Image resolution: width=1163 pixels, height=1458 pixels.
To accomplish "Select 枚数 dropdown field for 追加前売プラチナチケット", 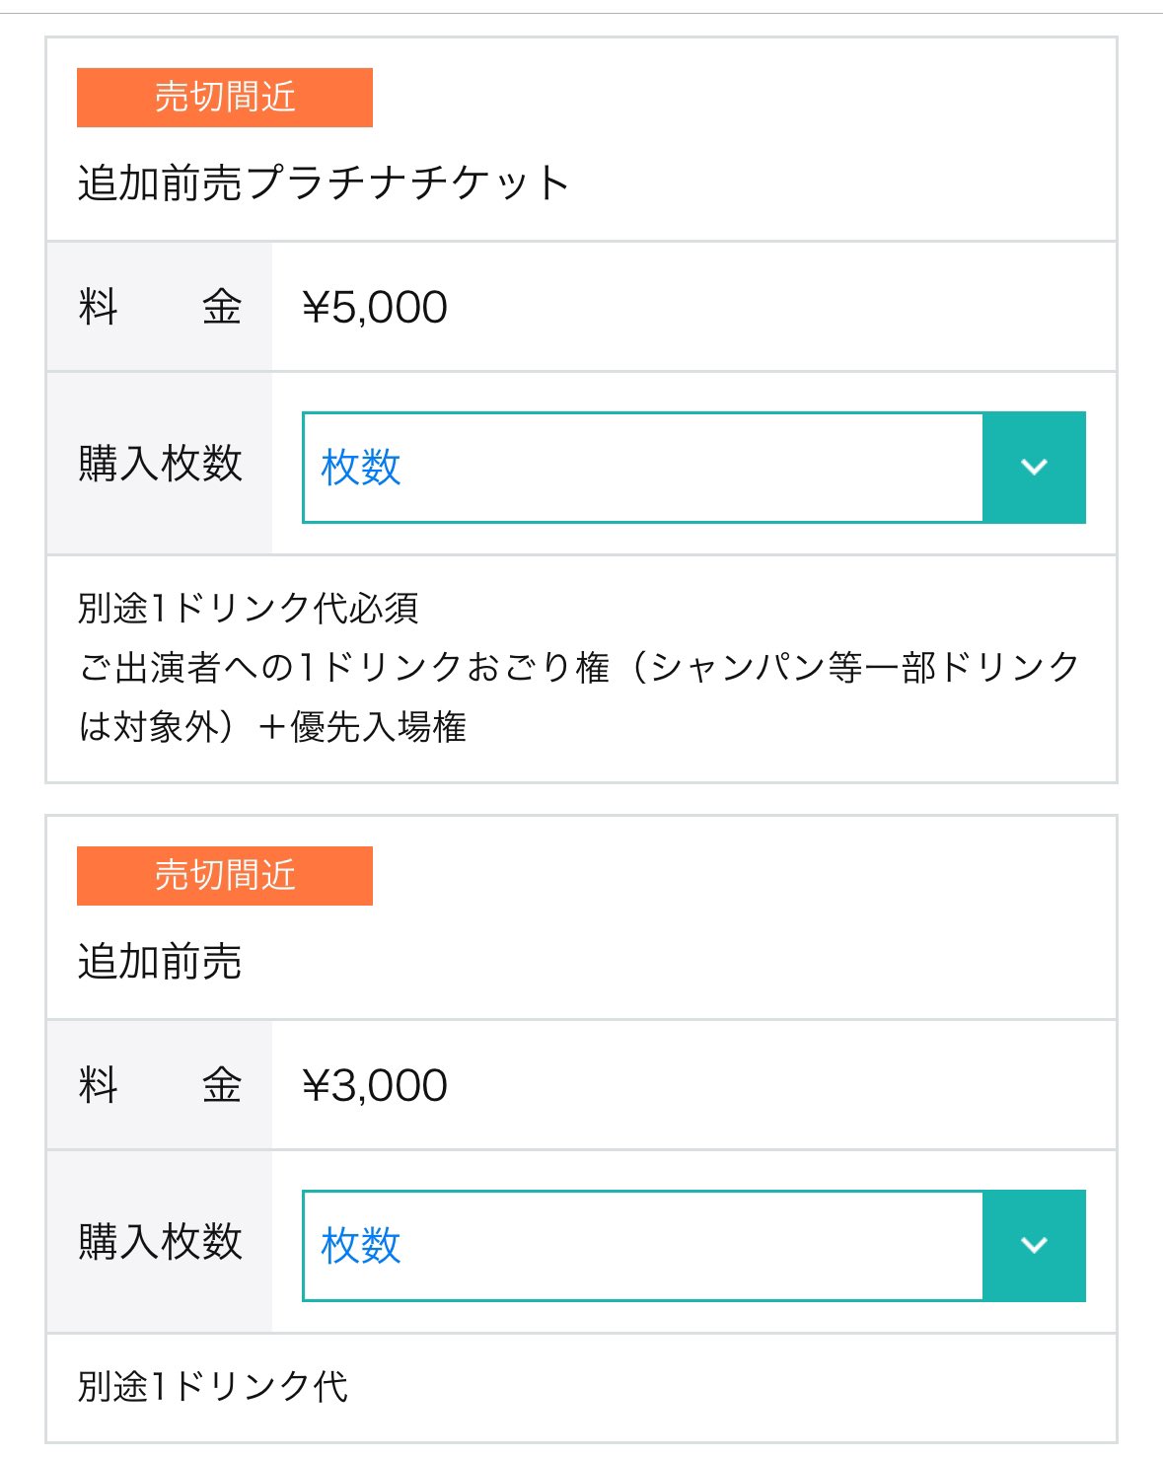I will (x=693, y=468).
